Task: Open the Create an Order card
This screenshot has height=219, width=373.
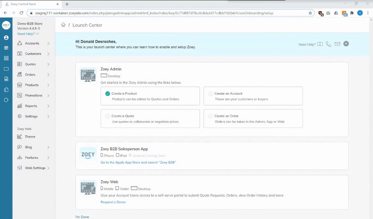Action: 253,118
